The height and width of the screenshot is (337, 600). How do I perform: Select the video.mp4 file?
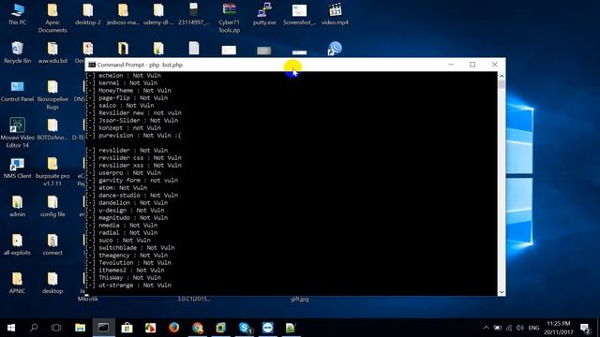pos(335,15)
